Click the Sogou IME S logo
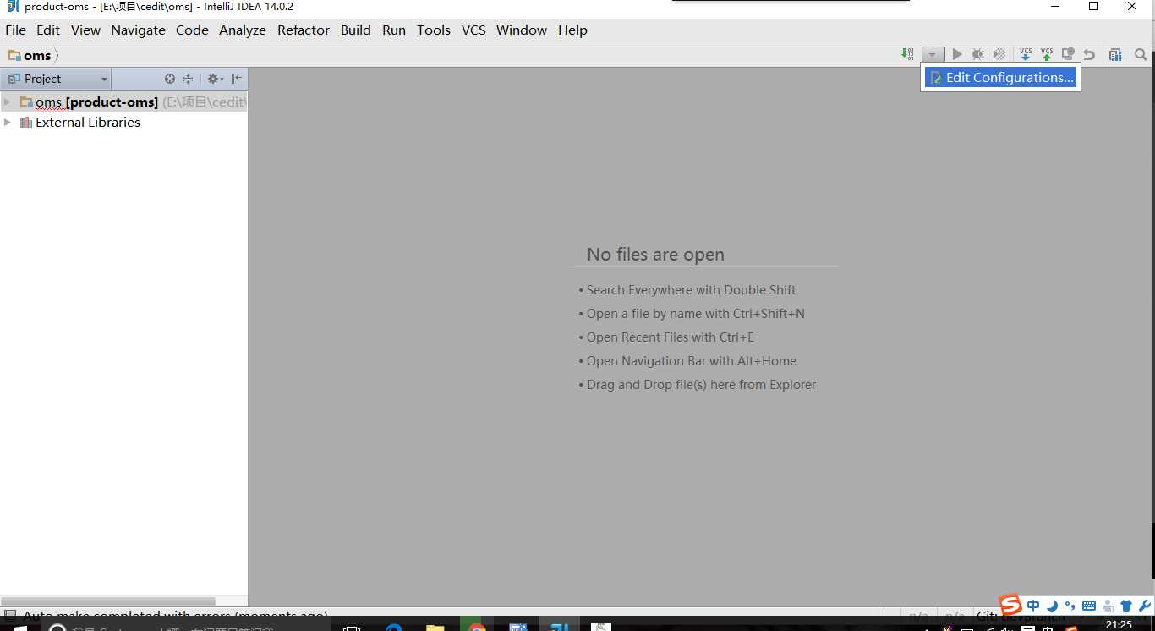Viewport: 1155px width, 631px height. click(1010, 606)
